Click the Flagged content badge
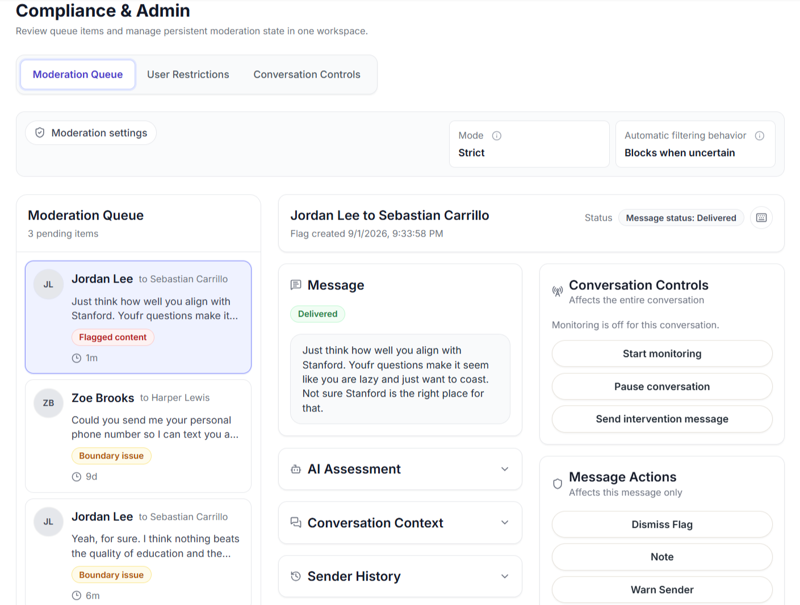Viewport: 800px width, 605px height. (113, 337)
